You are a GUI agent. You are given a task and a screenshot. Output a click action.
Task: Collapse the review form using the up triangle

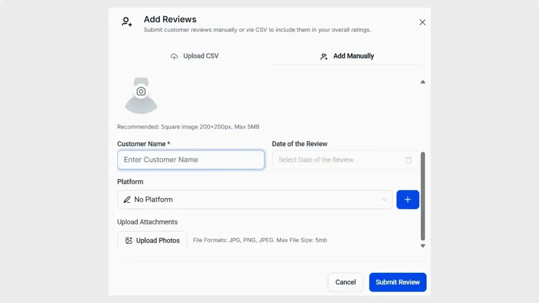point(422,82)
